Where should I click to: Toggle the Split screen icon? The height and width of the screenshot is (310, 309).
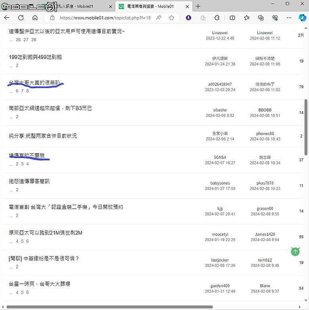point(232,18)
